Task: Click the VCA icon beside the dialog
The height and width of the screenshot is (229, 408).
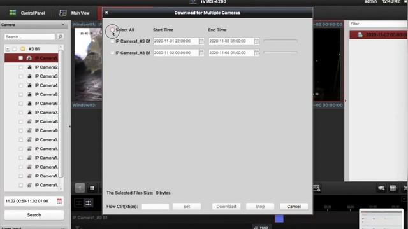Action: click(x=317, y=188)
